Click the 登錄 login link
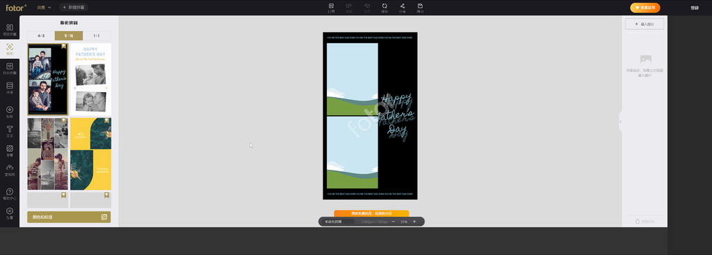The height and width of the screenshot is (255, 712). click(x=695, y=8)
